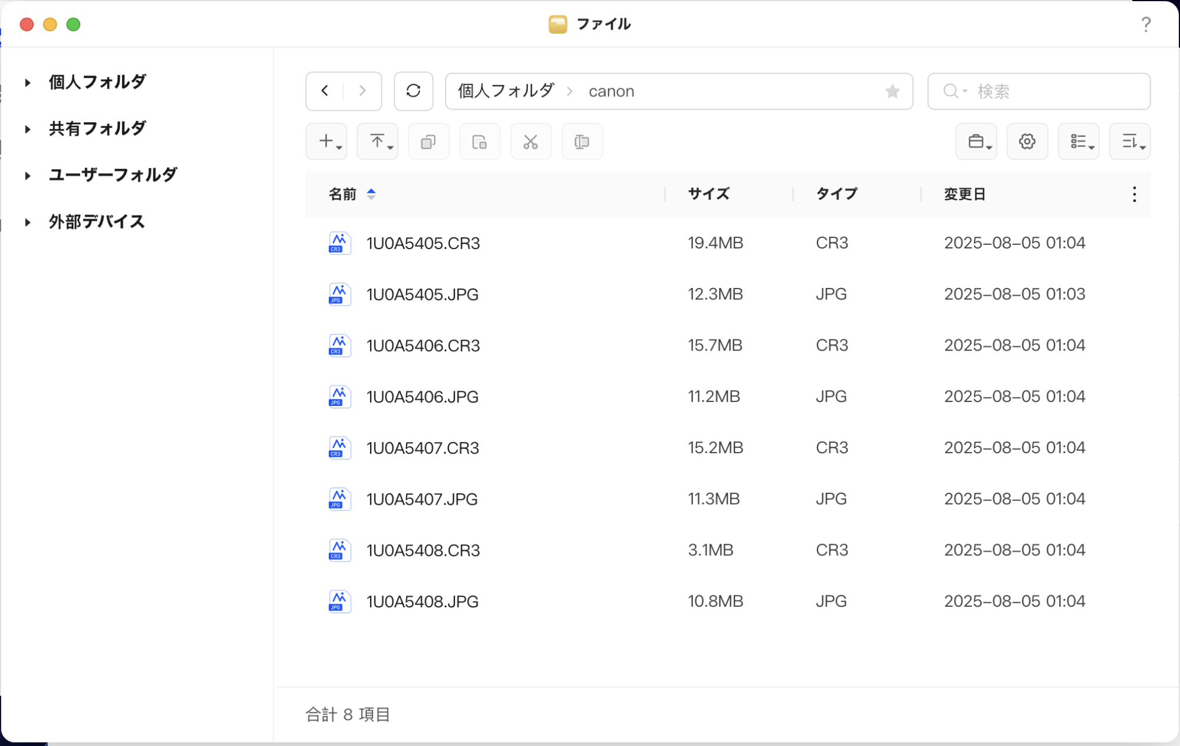Go back with the left arrow
Screen dimensions: 1180x746
[325, 91]
